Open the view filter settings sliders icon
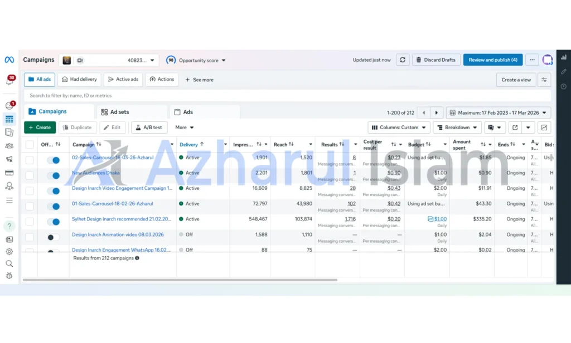 click(x=544, y=80)
